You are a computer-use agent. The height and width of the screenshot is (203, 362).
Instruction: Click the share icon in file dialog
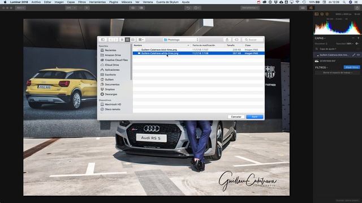[227, 39]
